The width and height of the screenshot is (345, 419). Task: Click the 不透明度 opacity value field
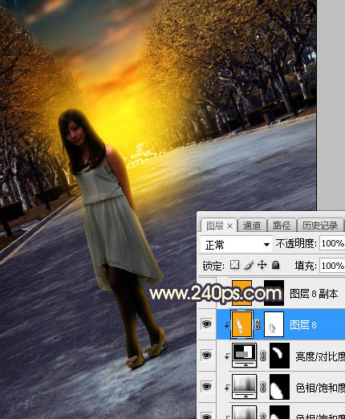[332, 243]
